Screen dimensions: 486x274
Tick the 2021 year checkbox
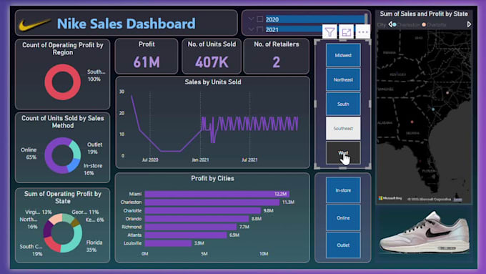[x=260, y=29]
